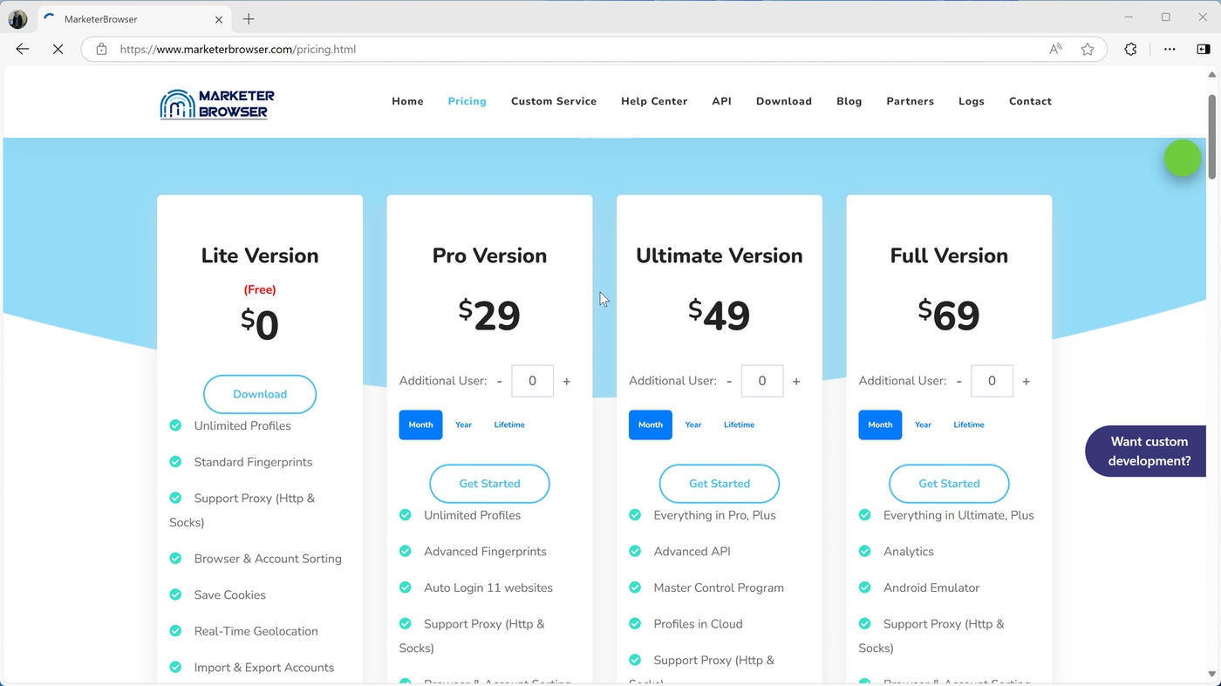
Task: Click the green floating circle button
Action: coord(1183,158)
